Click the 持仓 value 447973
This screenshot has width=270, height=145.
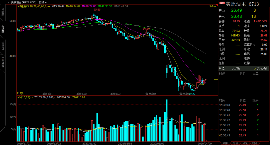pos(235,36)
